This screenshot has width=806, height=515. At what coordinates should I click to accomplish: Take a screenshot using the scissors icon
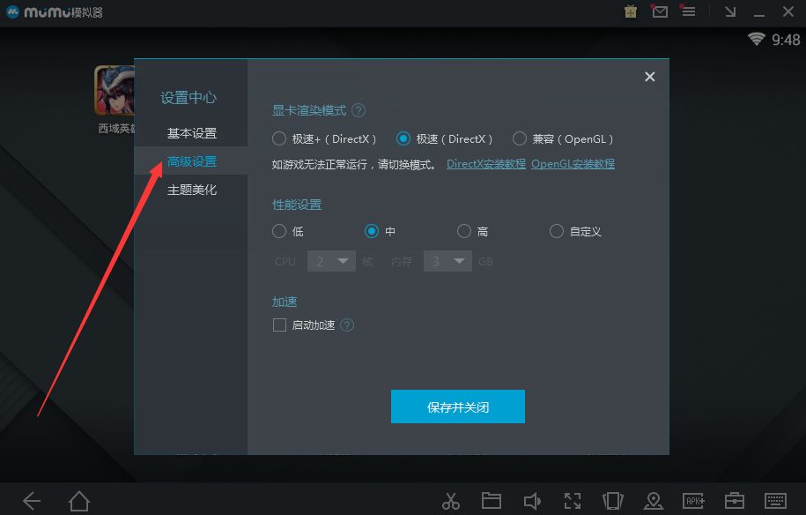click(451, 500)
